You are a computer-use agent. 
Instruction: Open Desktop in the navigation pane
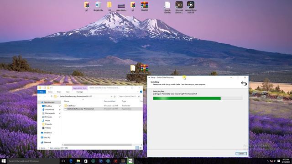(x=48, y=106)
